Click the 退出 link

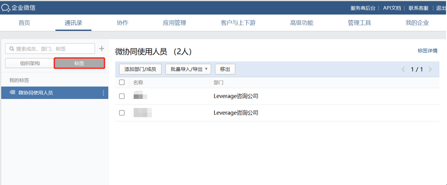point(441,8)
